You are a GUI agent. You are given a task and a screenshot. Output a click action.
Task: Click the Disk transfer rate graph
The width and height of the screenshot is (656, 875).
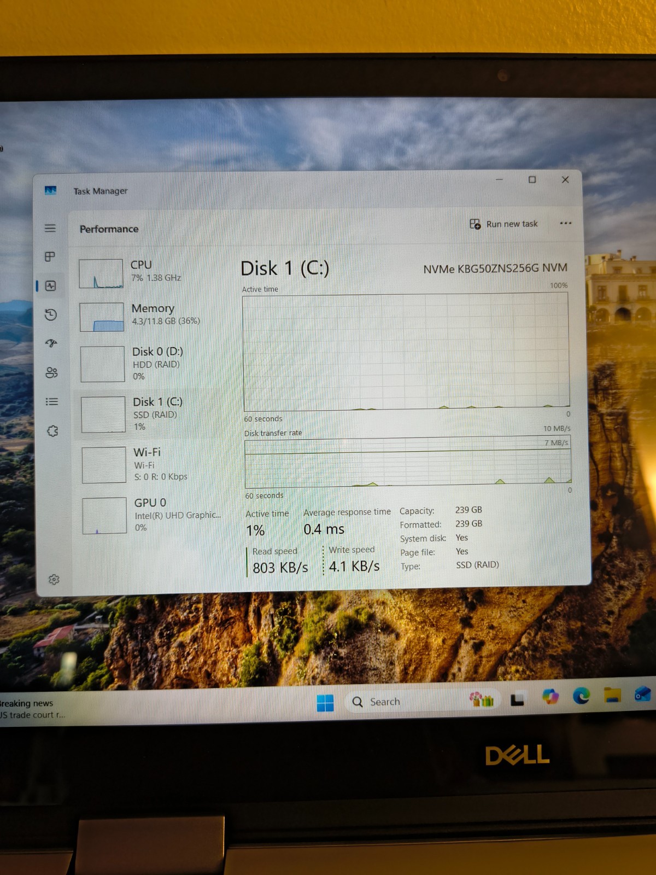tap(408, 463)
